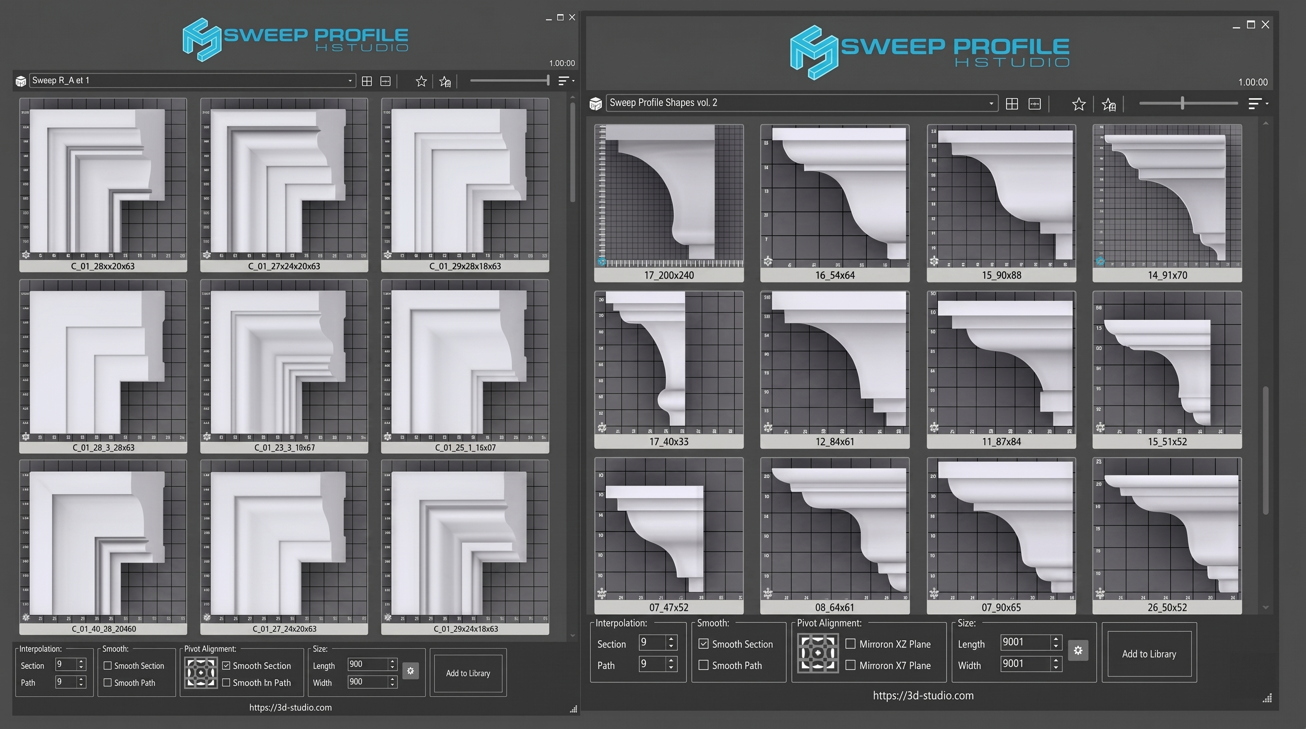This screenshot has height=729, width=1306.
Task: Switch to grid view in right window
Action: click(1011, 104)
